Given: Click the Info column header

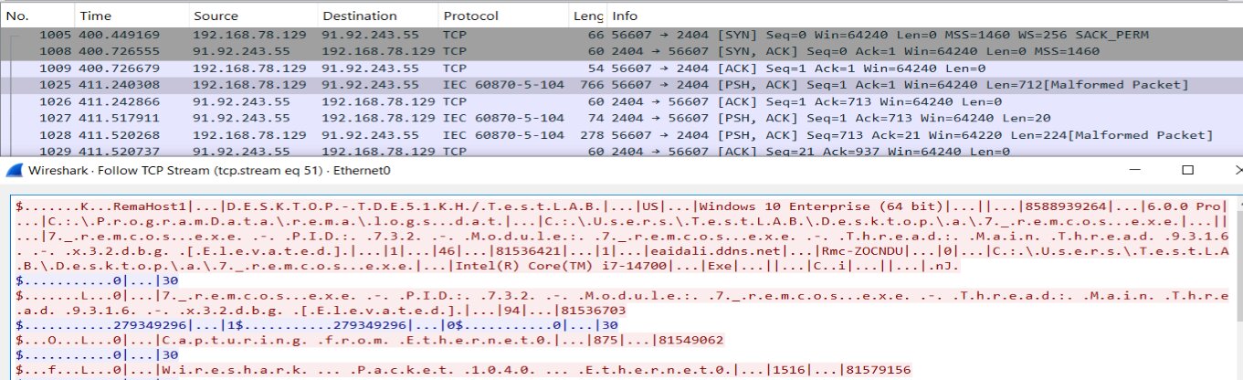Looking at the screenshot, I should tap(625, 16).
